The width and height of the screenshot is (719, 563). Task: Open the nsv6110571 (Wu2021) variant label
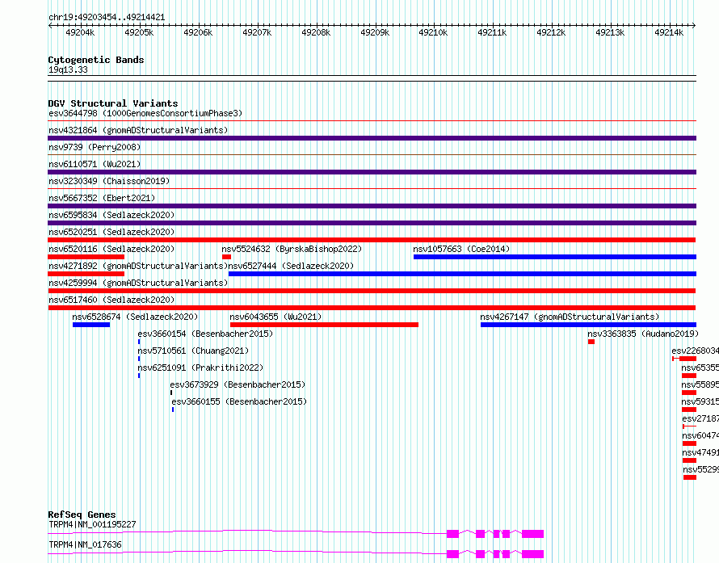pos(95,164)
